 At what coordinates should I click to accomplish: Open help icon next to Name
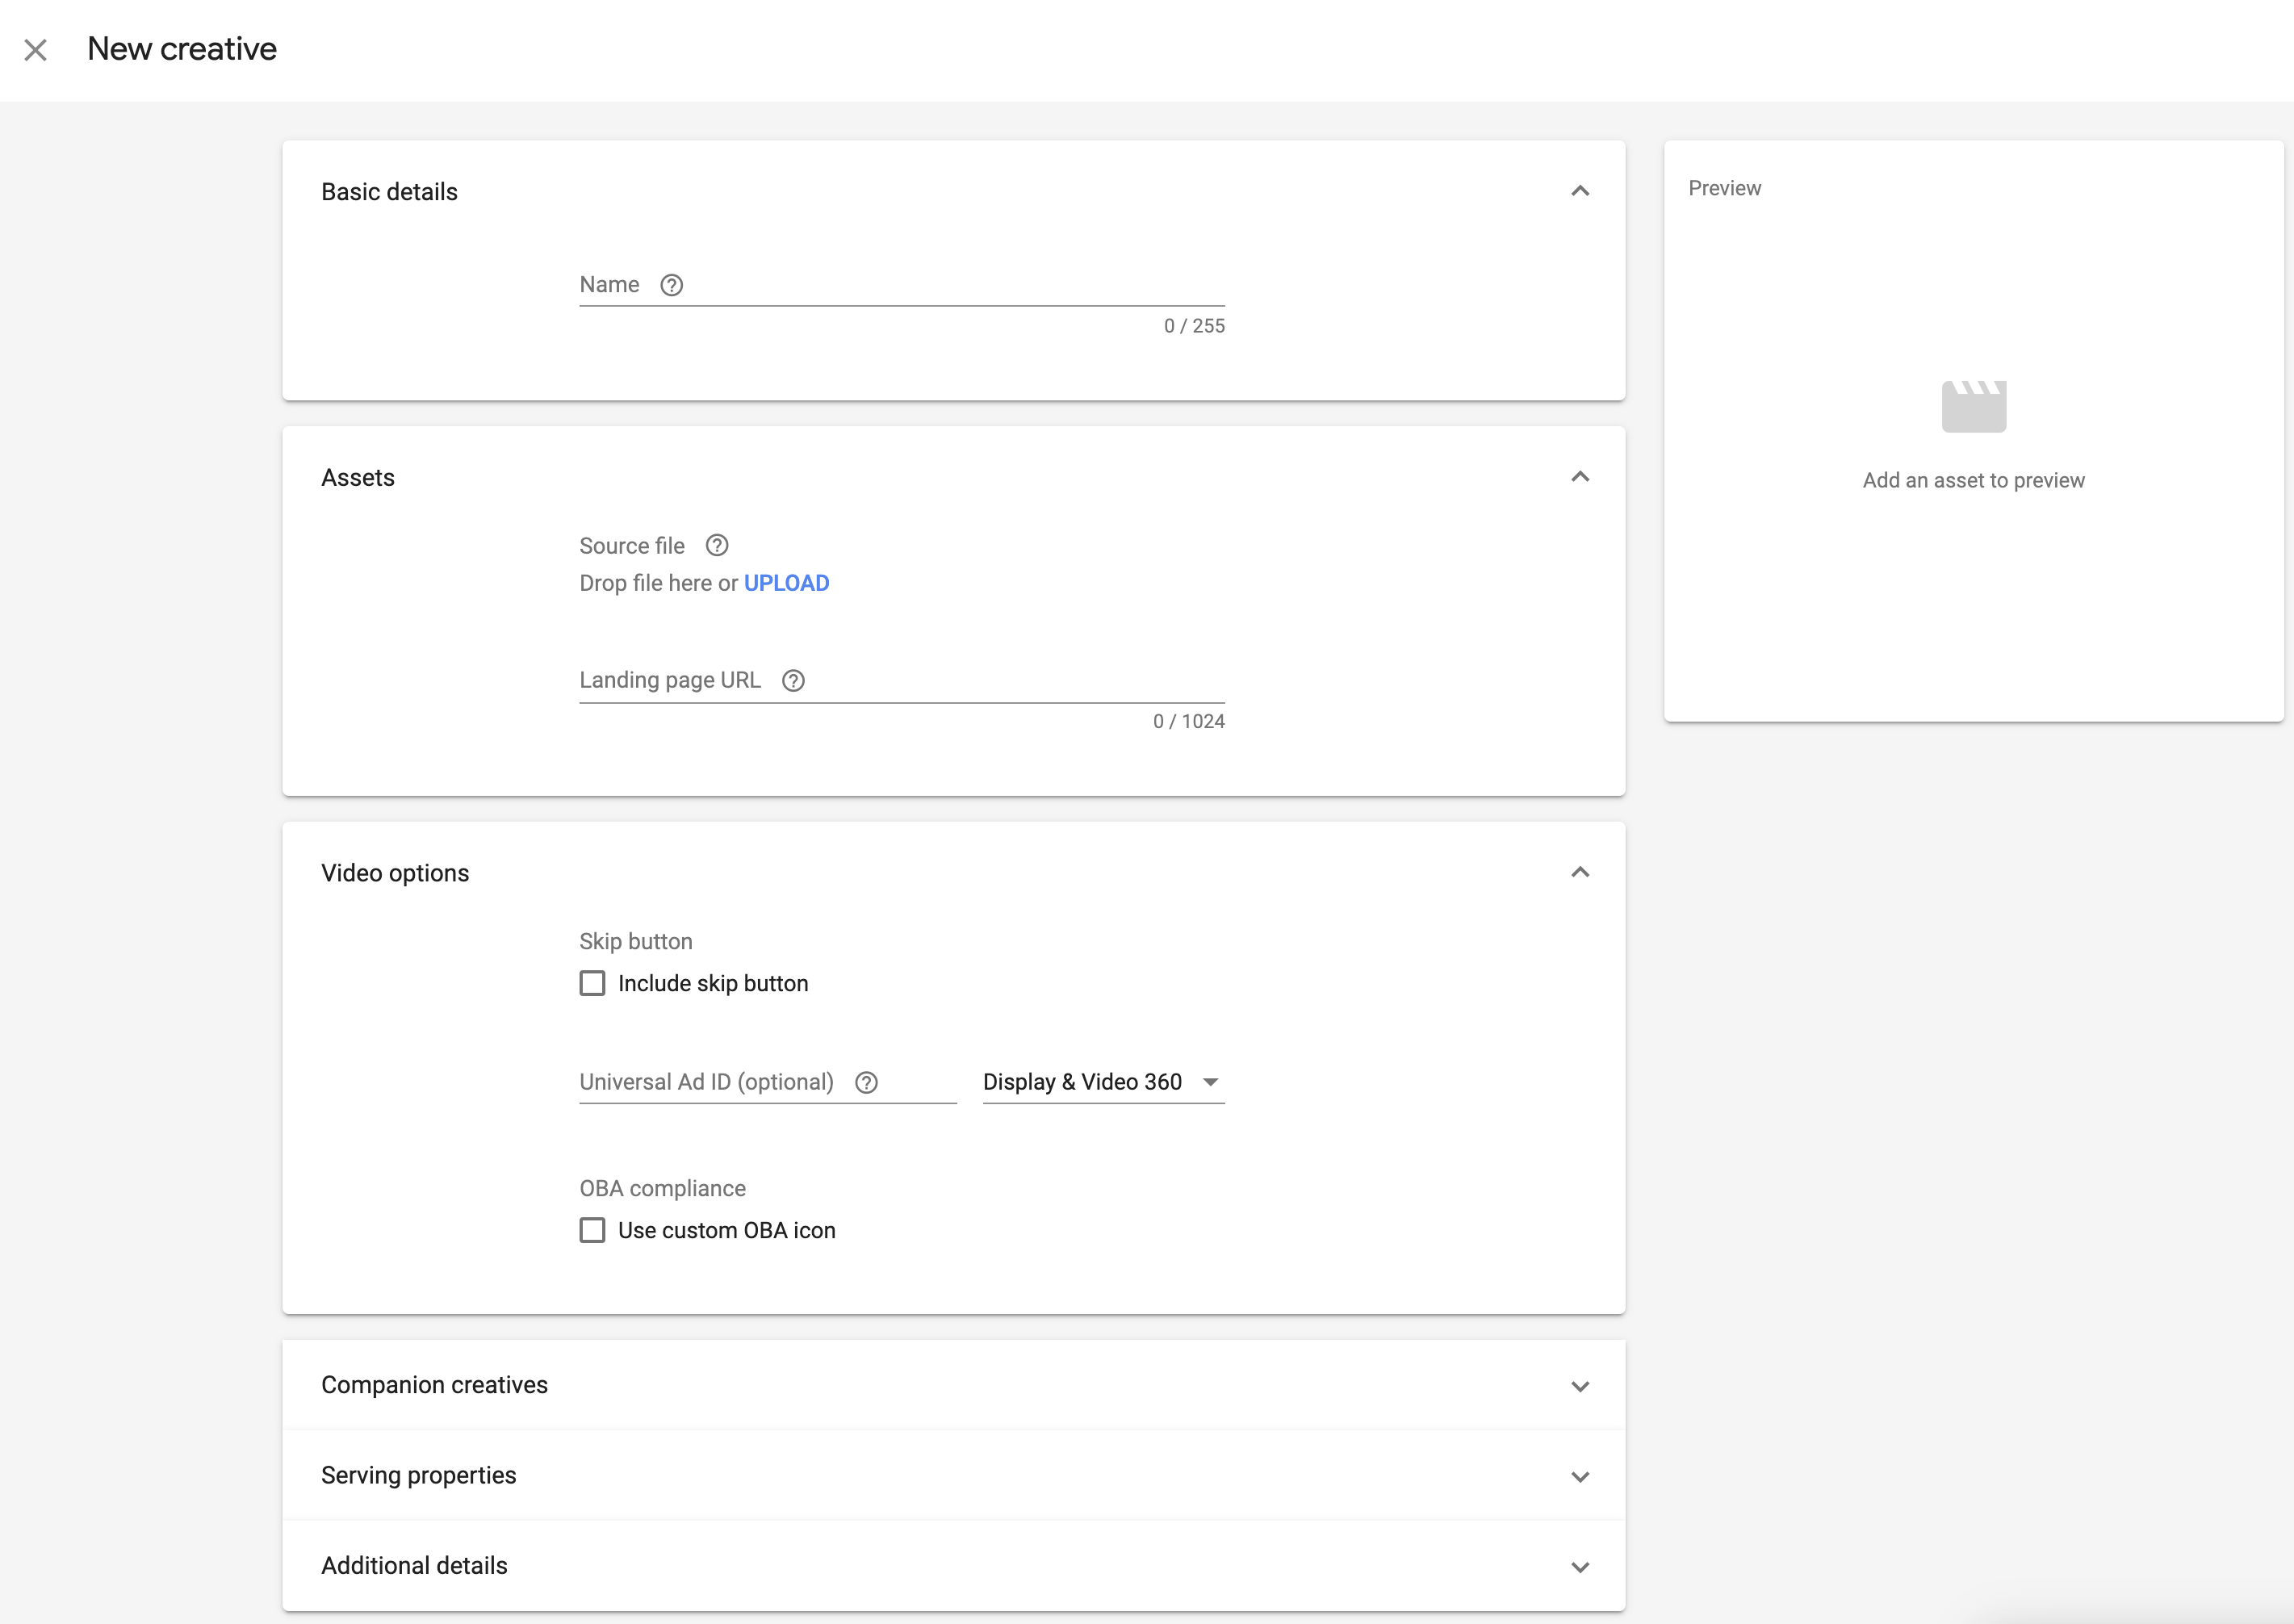(672, 286)
